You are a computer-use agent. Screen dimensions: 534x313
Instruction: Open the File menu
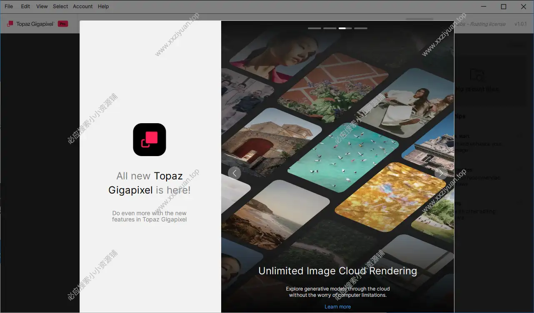[x=9, y=6]
